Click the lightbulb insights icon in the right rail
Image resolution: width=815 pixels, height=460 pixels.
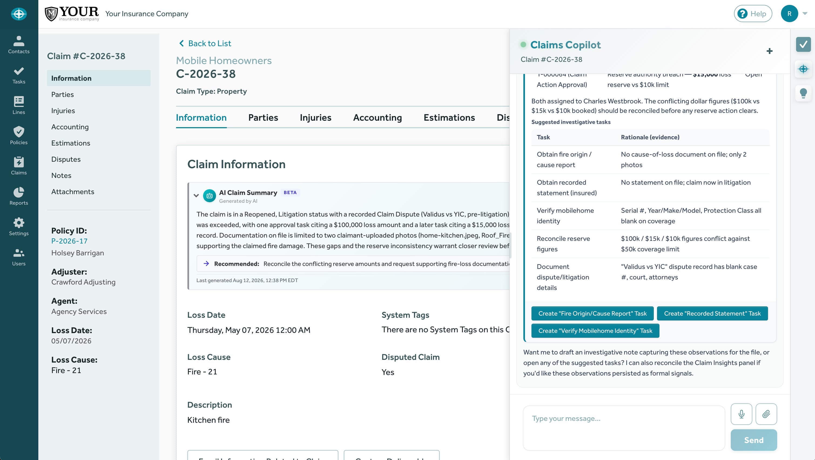click(803, 93)
